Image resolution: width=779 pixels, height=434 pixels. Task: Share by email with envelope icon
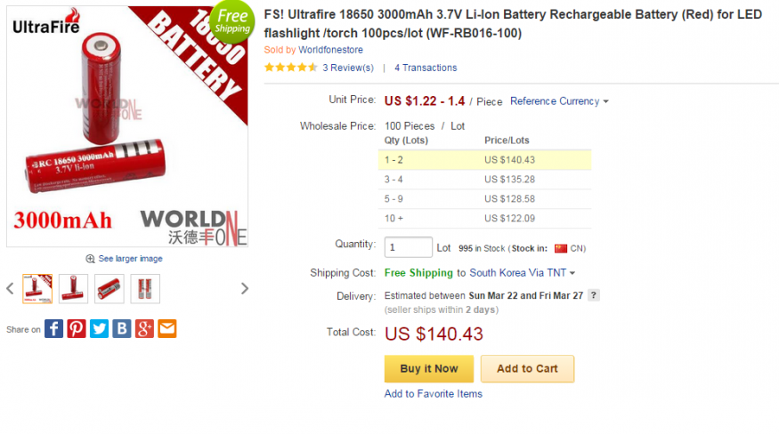(167, 329)
